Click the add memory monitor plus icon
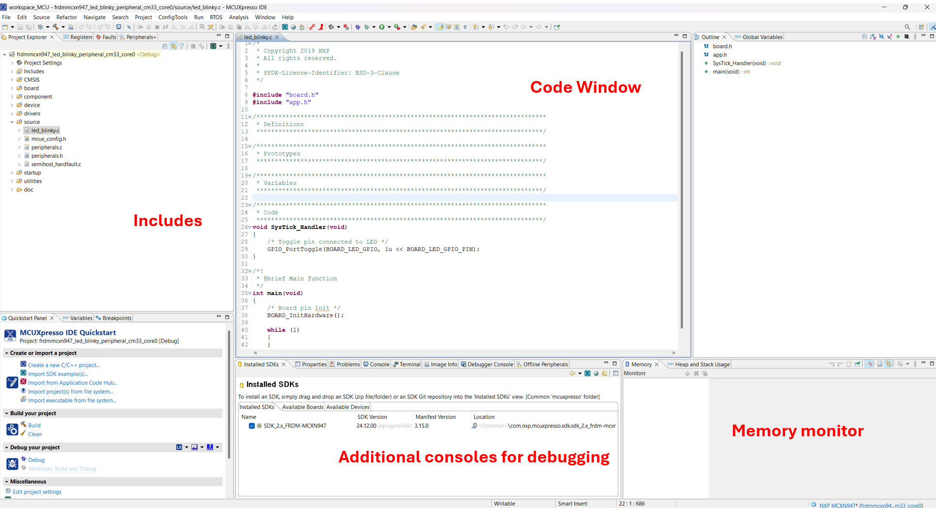Screen dimensions: 936x508 (x=687, y=374)
